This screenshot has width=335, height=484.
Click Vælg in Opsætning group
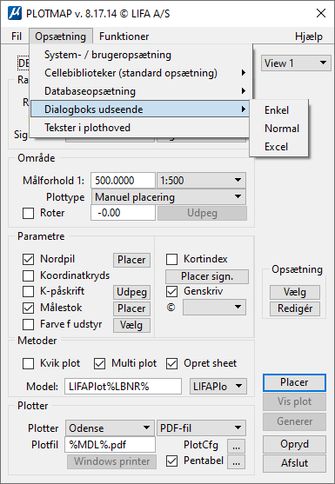coord(295,292)
